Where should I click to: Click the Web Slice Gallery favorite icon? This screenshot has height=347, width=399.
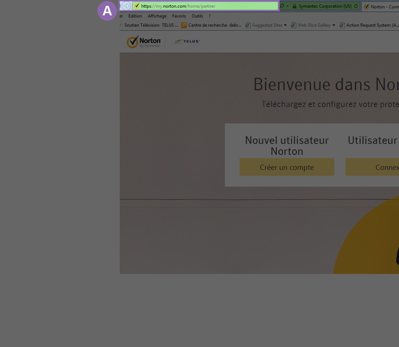(x=294, y=25)
